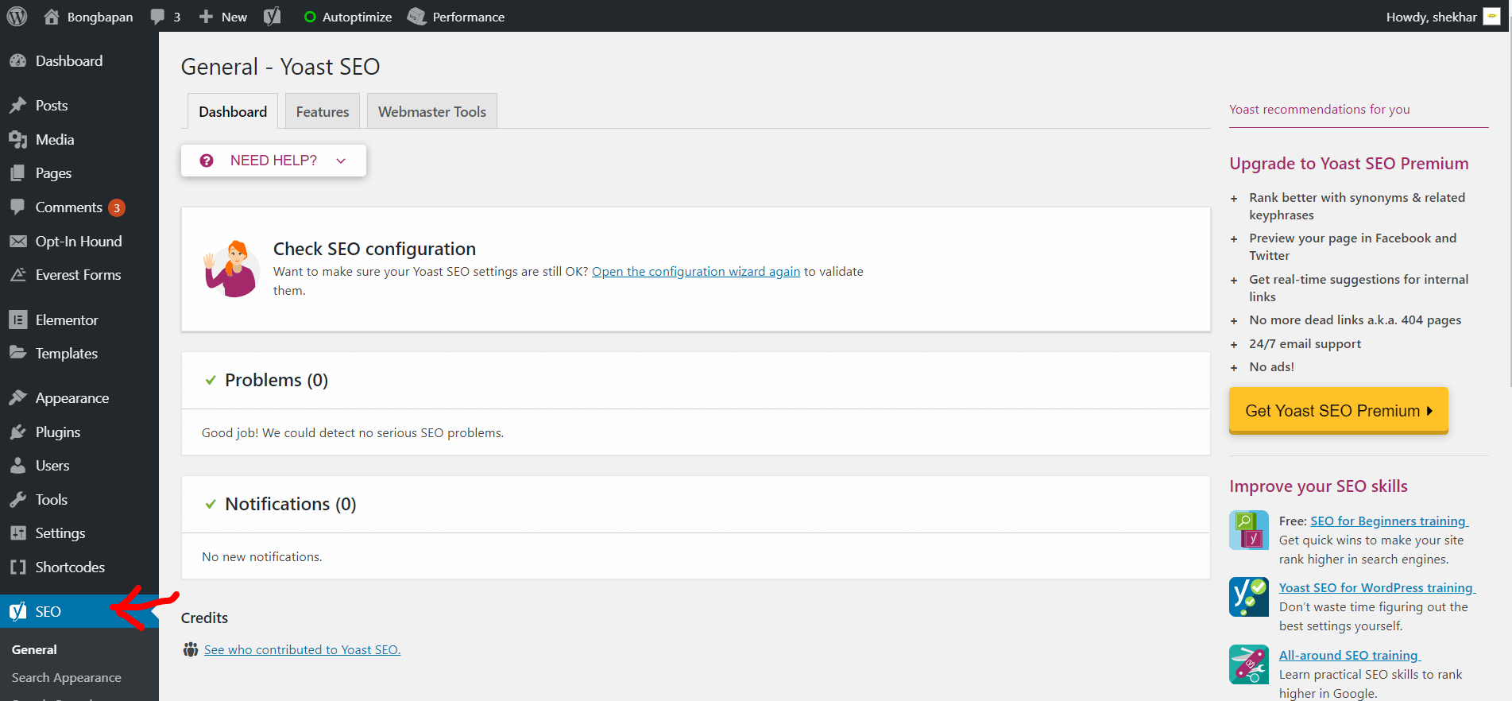Image resolution: width=1512 pixels, height=701 pixels.
Task: Open the Performance cube icon
Action: click(x=417, y=17)
